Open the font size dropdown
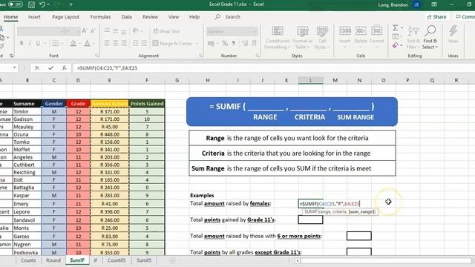 pyautogui.click(x=78, y=31)
